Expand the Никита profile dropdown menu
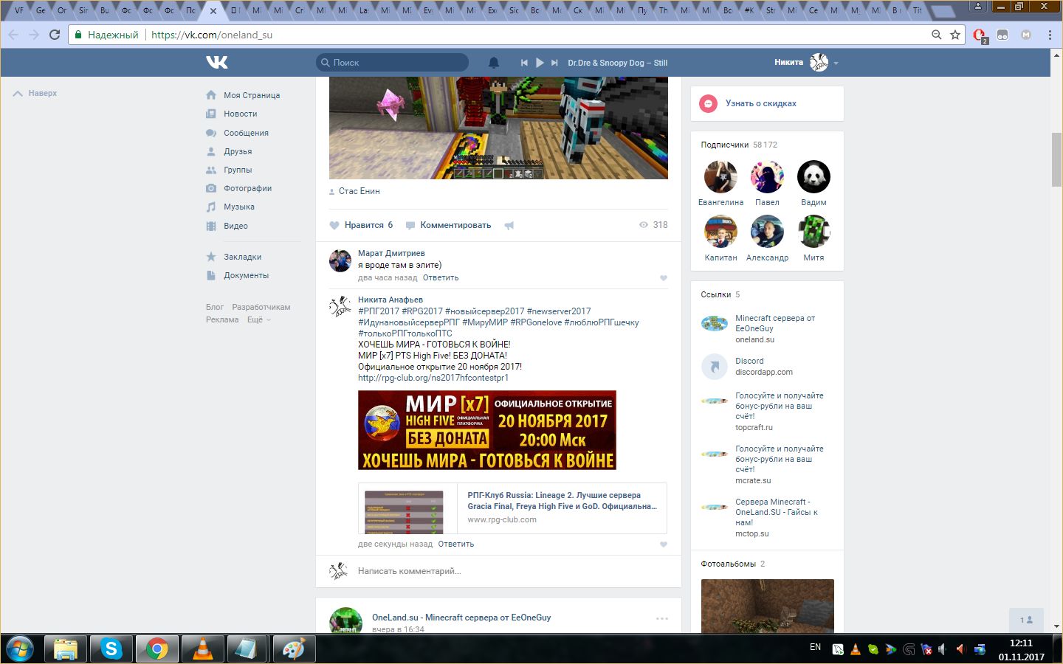This screenshot has height=664, width=1063. click(836, 63)
